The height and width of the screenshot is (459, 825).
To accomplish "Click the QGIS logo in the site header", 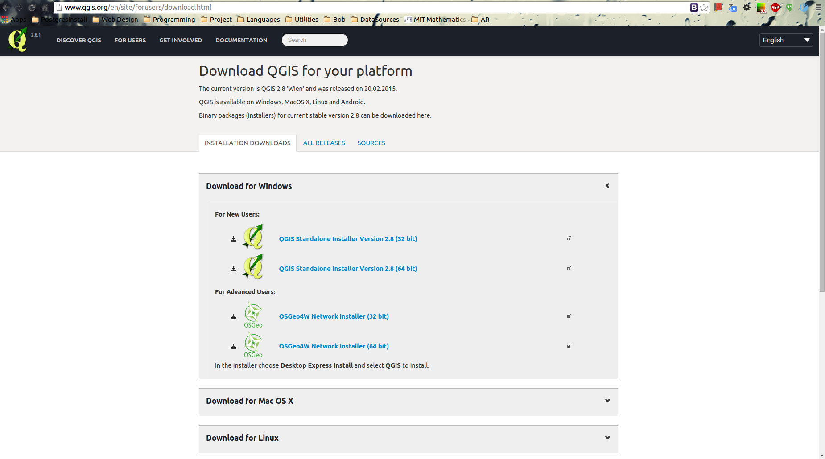I will coord(18,40).
